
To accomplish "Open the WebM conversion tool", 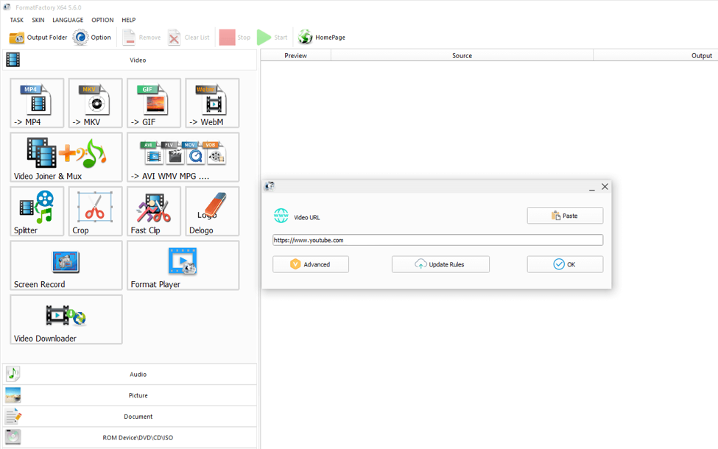I will pos(213,103).
